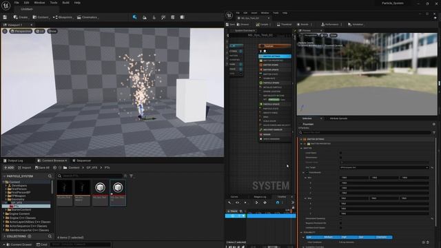Click Browse in Niagara editor toolbar

point(243,25)
